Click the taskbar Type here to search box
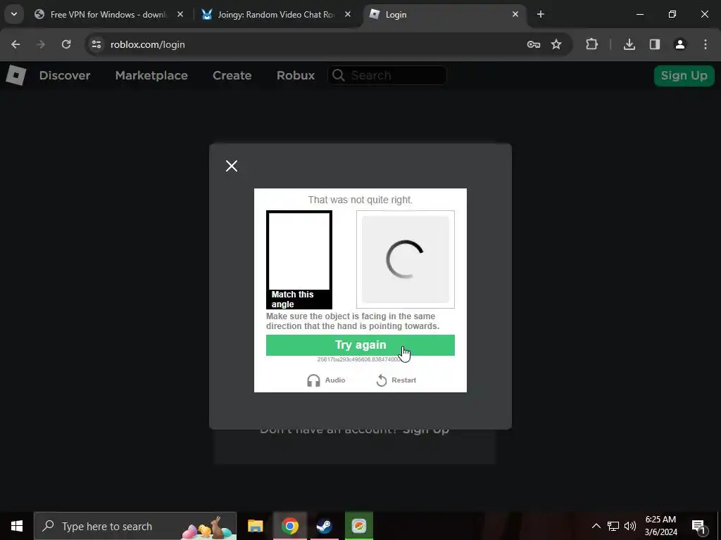Screen dimensions: 721x540 135,526
